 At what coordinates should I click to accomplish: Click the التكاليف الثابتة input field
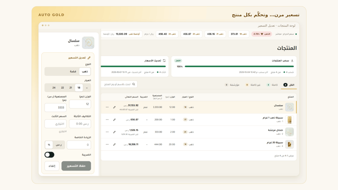[80, 124]
